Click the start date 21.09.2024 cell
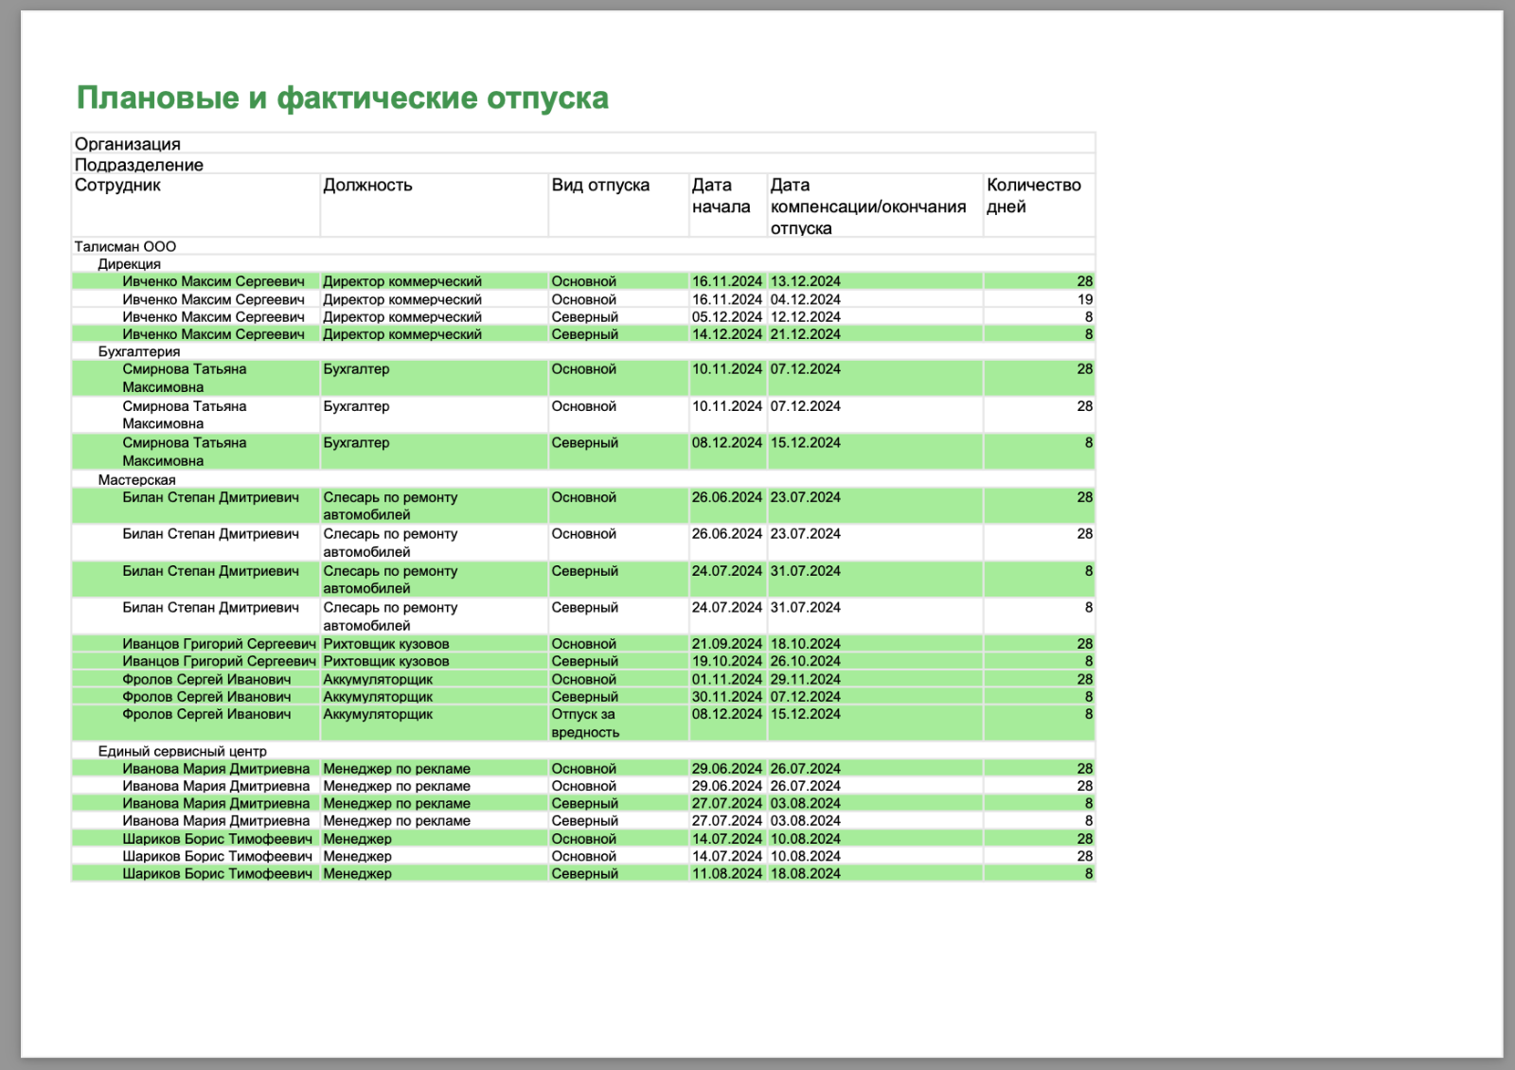The width and height of the screenshot is (1515, 1070). tap(726, 644)
